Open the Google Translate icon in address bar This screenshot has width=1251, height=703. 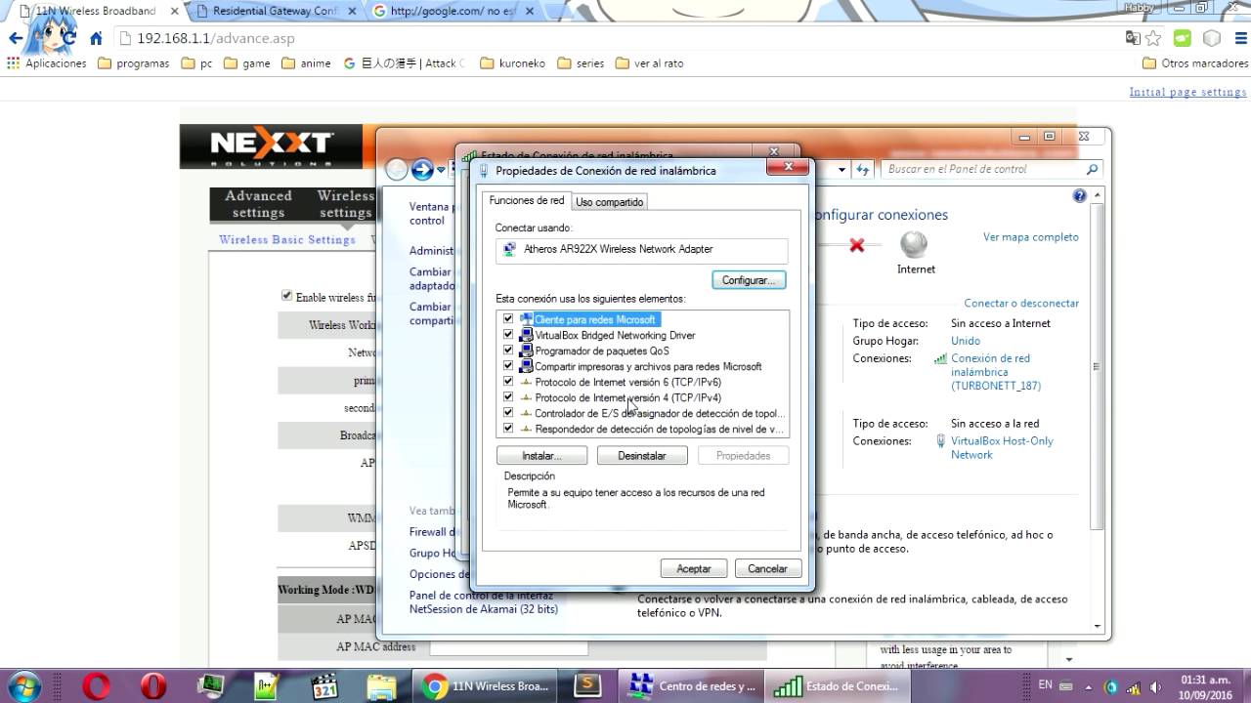pyautogui.click(x=1133, y=38)
